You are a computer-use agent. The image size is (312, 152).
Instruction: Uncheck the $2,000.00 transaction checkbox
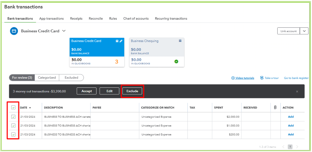pos(13,117)
